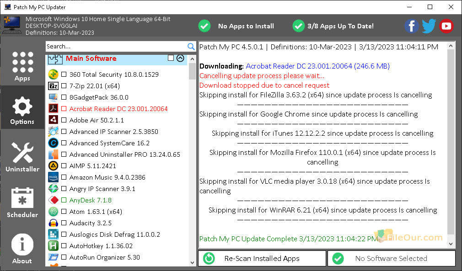Click the green check beside No Apps to Install
The image size is (462, 271).
(x=204, y=26)
